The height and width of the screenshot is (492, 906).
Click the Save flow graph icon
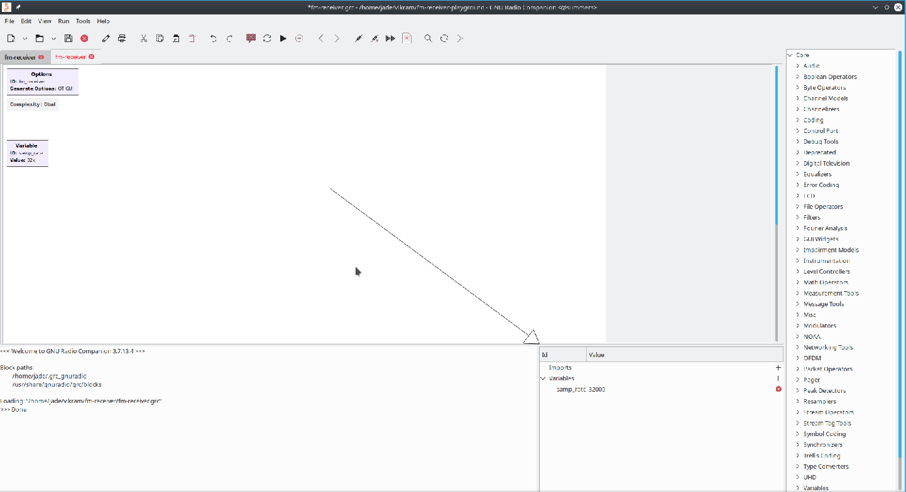coord(68,38)
